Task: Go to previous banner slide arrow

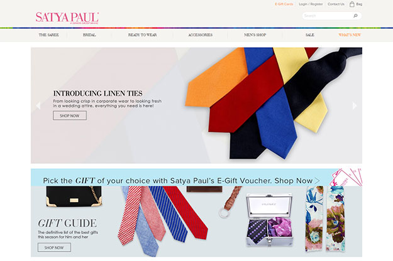Action: click(x=38, y=105)
